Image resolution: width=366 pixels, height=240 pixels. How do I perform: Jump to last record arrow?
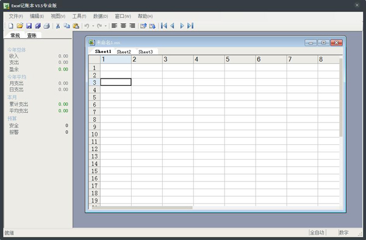pos(190,26)
